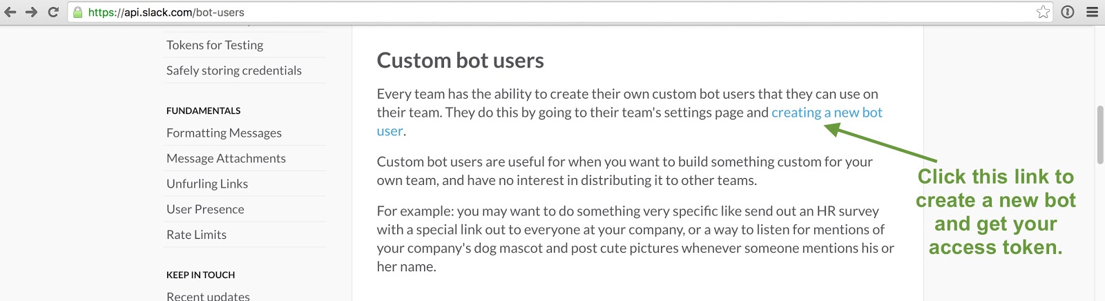Click the FUNDAMENTALS sidebar section header
The width and height of the screenshot is (1105, 301).
204,110
